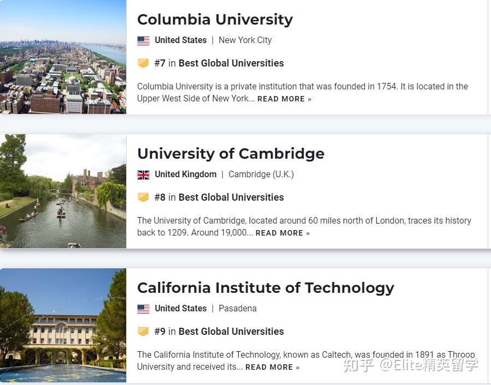491x385 pixels.
Task: Click the UK flag icon beside University of Cambridge
Action: (x=143, y=175)
